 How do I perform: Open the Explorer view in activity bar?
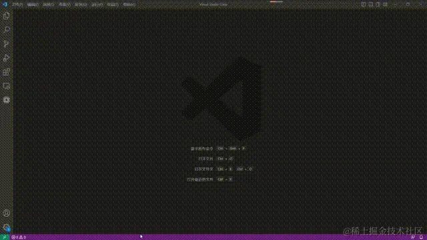(x=7, y=16)
